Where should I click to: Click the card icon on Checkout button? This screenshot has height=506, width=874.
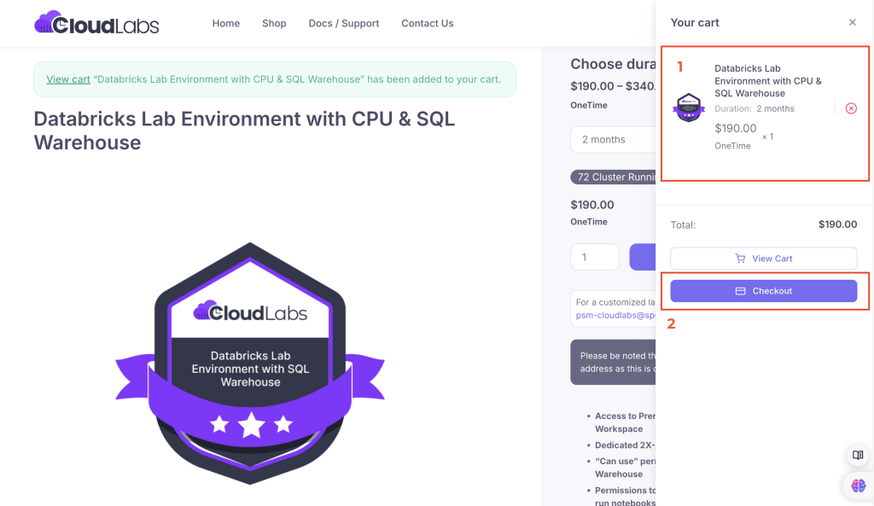click(741, 291)
